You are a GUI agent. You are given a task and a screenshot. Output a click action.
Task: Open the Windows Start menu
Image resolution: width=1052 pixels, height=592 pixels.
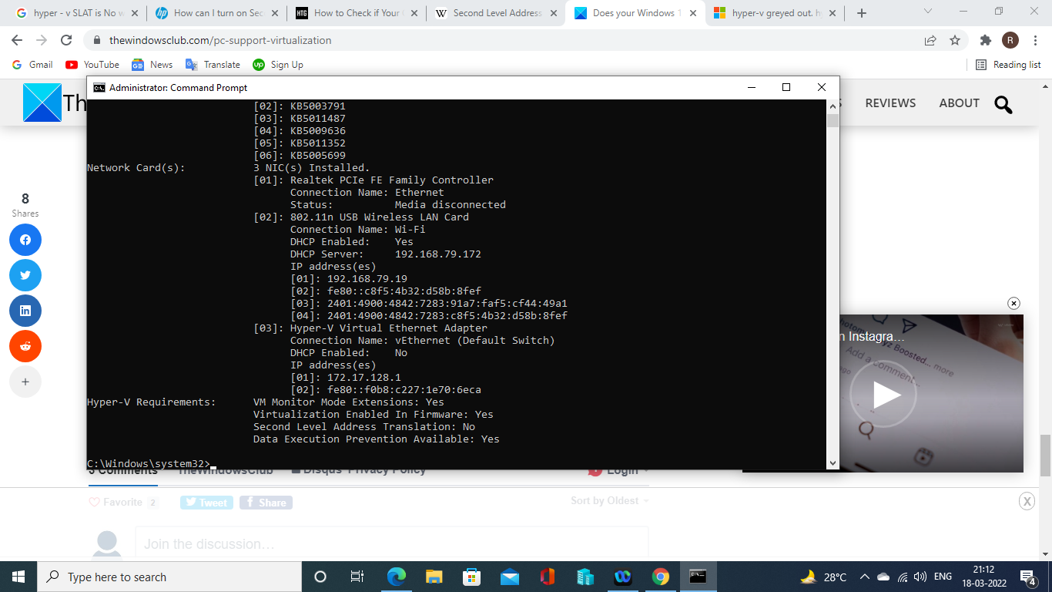coord(18,577)
